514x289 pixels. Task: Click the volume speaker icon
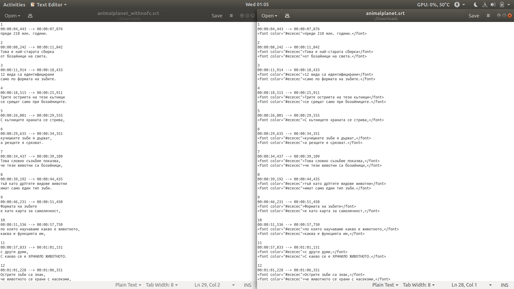pyautogui.click(x=493, y=5)
